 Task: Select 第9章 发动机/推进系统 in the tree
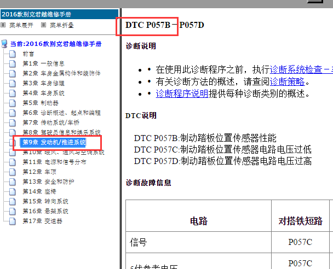pos(54,142)
